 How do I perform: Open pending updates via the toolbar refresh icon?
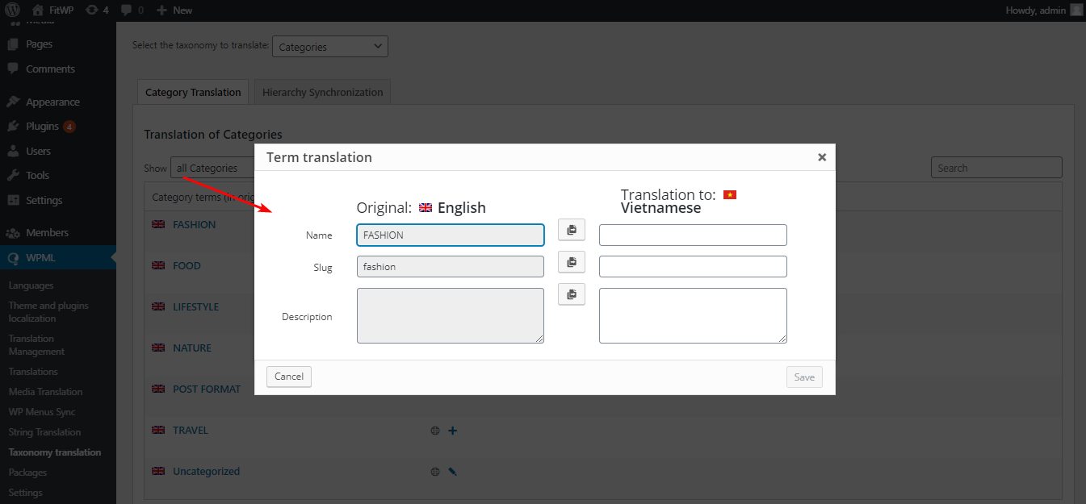91,10
